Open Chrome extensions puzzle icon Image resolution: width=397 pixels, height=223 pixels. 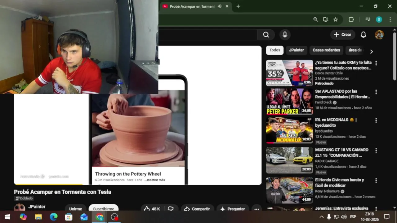click(351, 20)
